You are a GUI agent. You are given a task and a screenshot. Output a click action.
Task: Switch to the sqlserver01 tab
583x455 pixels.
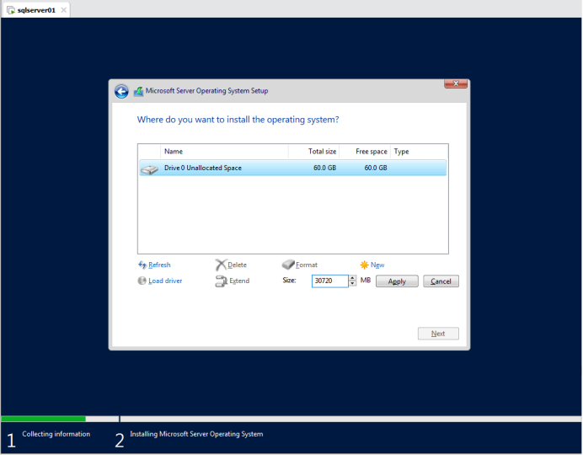36,10
